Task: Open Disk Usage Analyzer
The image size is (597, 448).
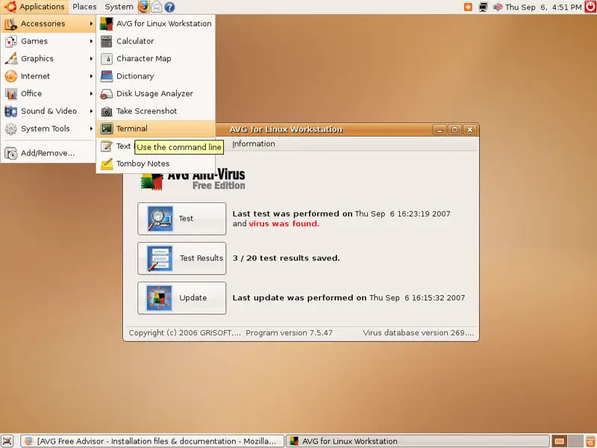Action: click(156, 94)
